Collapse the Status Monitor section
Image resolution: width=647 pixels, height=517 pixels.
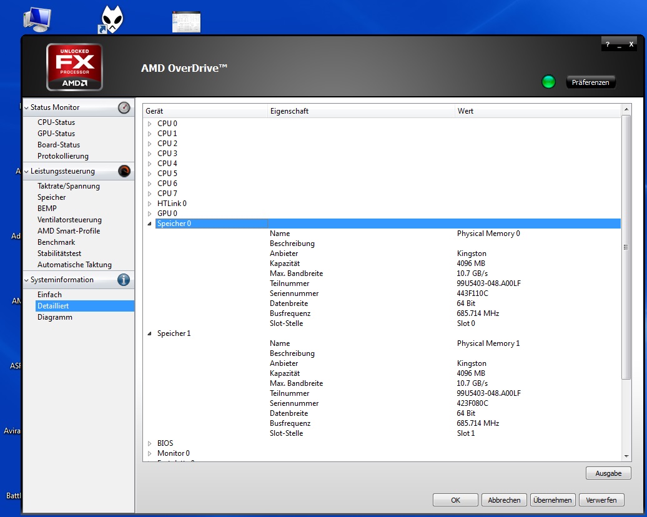[26, 107]
